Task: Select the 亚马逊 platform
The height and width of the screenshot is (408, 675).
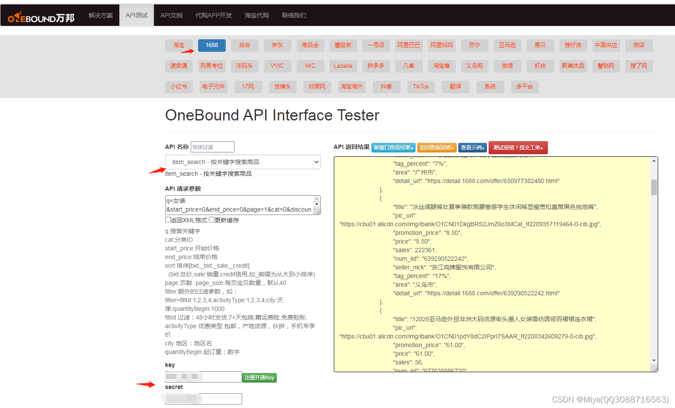Action: click(x=508, y=45)
